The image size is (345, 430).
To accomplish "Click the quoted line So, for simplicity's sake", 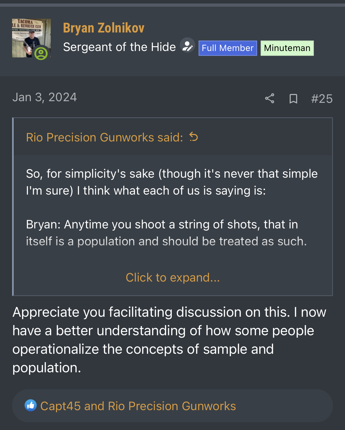I will point(172,182).
